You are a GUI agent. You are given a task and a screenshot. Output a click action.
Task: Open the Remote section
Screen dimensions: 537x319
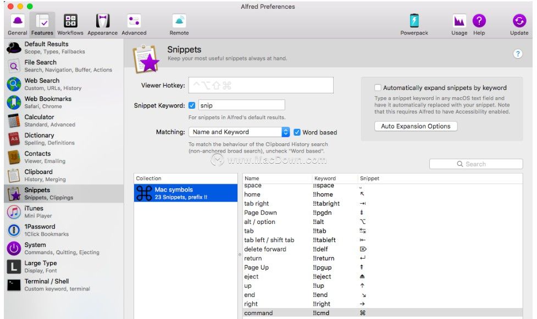coord(179,24)
